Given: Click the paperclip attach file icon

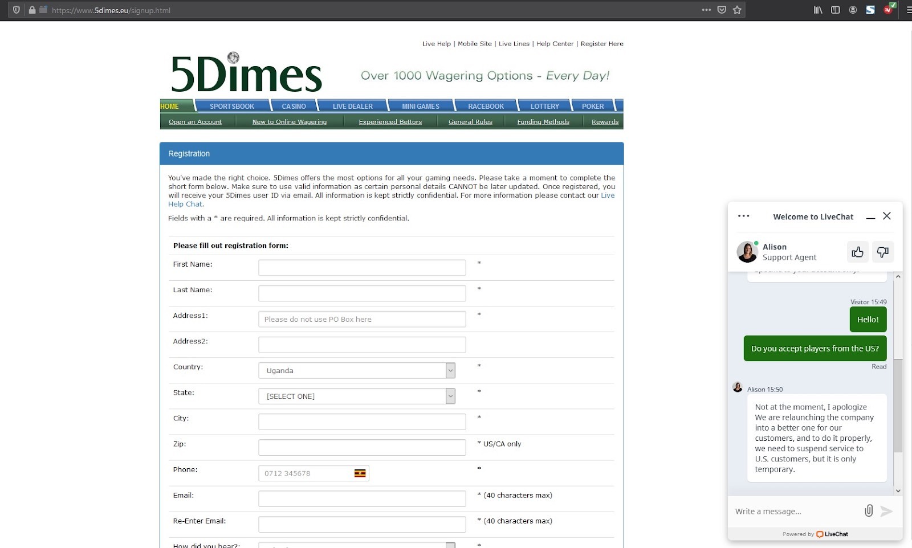Looking at the screenshot, I should click(x=869, y=510).
